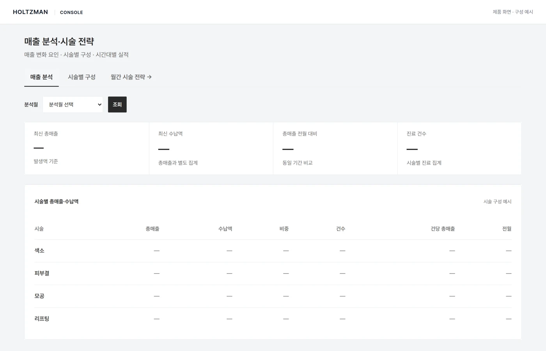This screenshot has width=546, height=351.
Task: Click the 시술별 진료 집계 caption
Action: 424,163
